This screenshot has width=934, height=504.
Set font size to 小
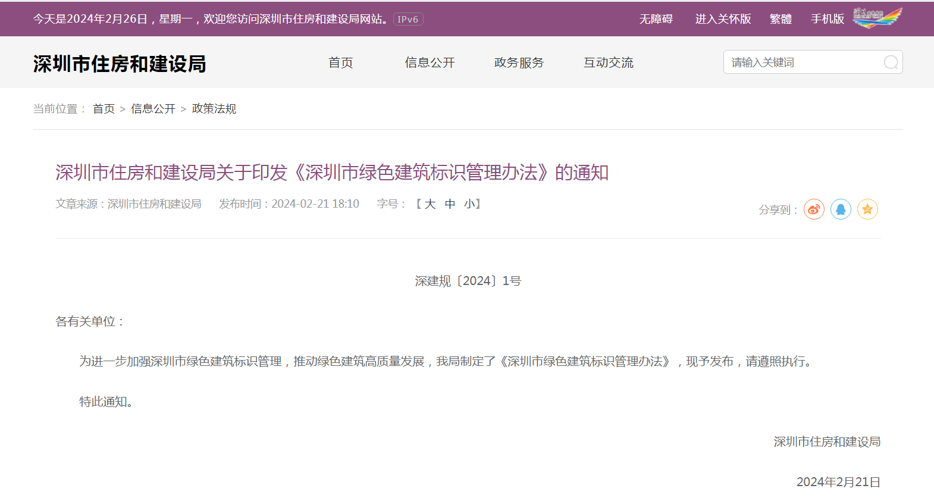[x=469, y=204]
